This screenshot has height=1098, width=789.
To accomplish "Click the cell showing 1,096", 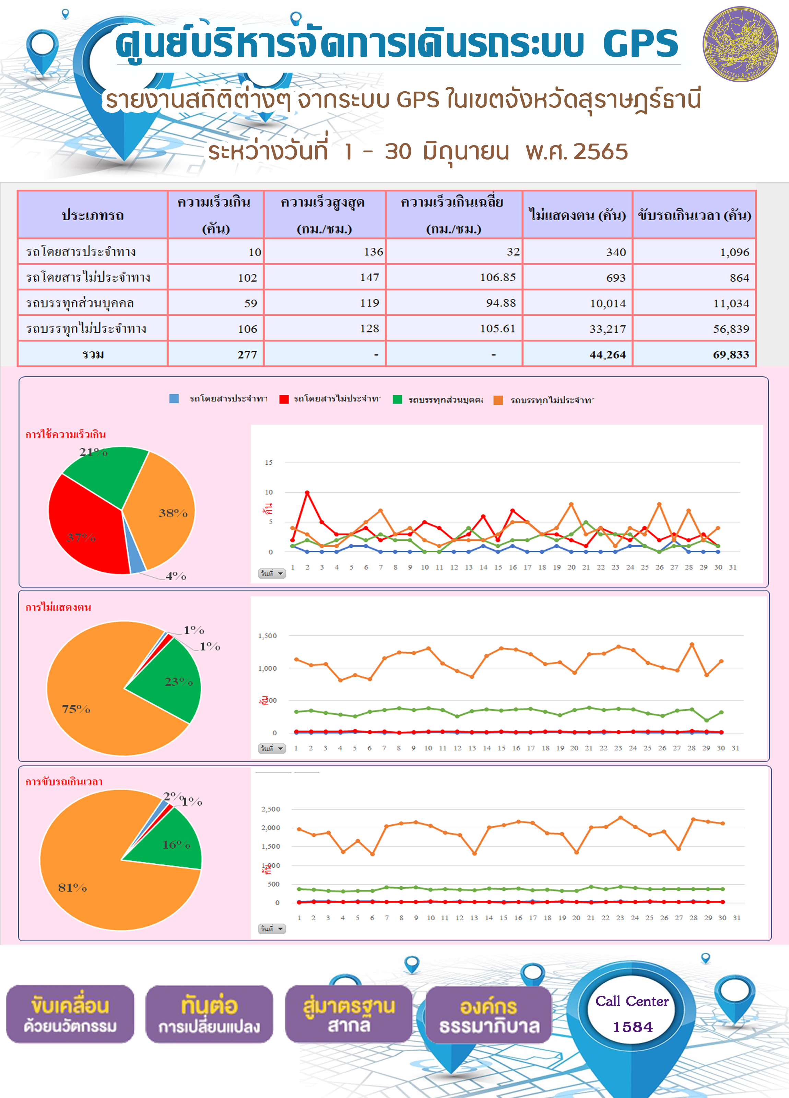I will click(734, 252).
